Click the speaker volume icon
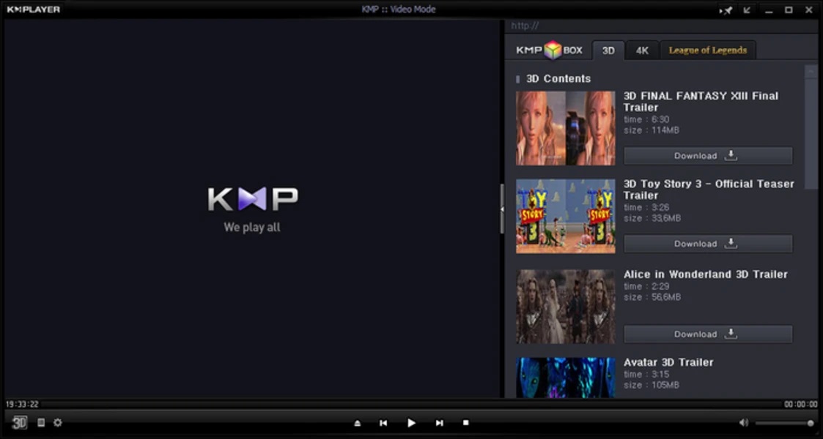 [x=744, y=423]
